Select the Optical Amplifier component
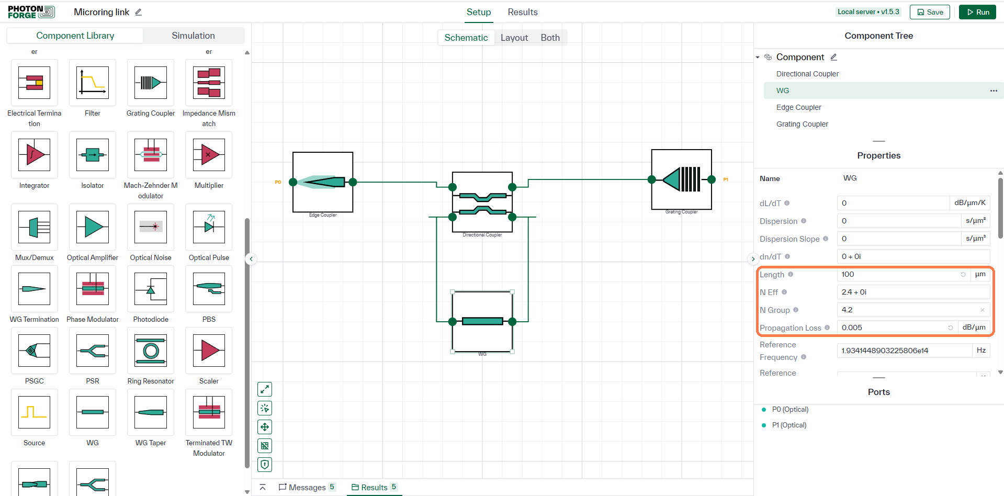This screenshot has height=496, width=1004. coord(93,227)
